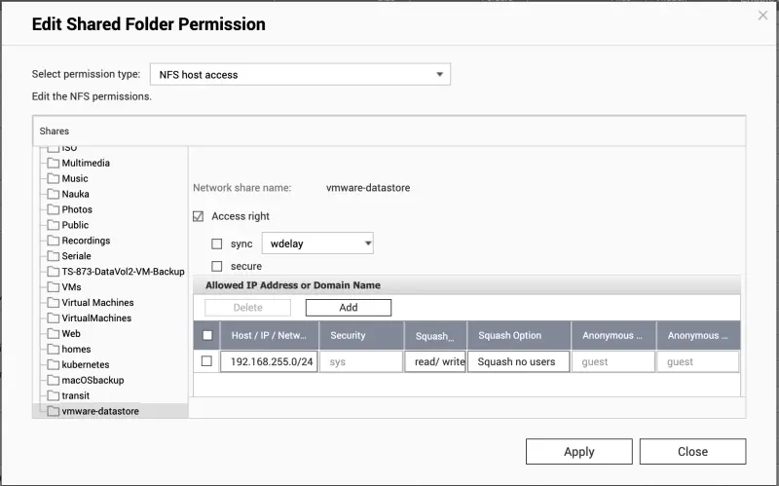The image size is (779, 486).
Task: Click the transit folder icon
Action: point(54,395)
